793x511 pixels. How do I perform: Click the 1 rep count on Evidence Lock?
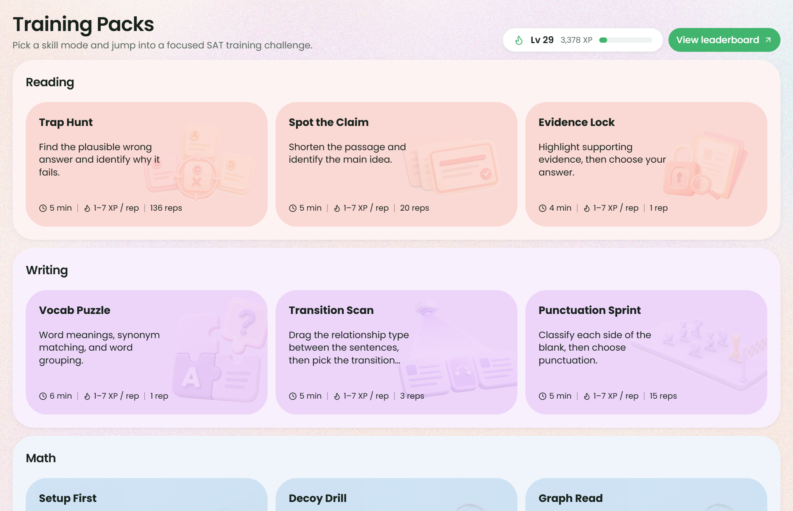click(659, 208)
